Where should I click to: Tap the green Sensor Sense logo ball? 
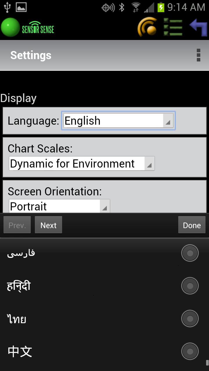coord(10,28)
